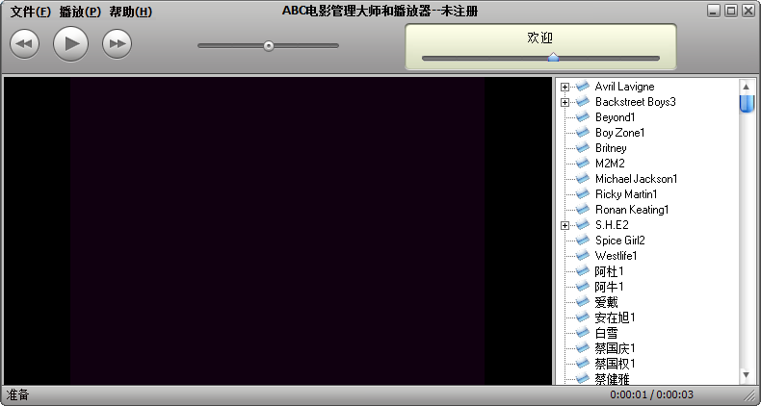Click the fast forward button

(117, 43)
